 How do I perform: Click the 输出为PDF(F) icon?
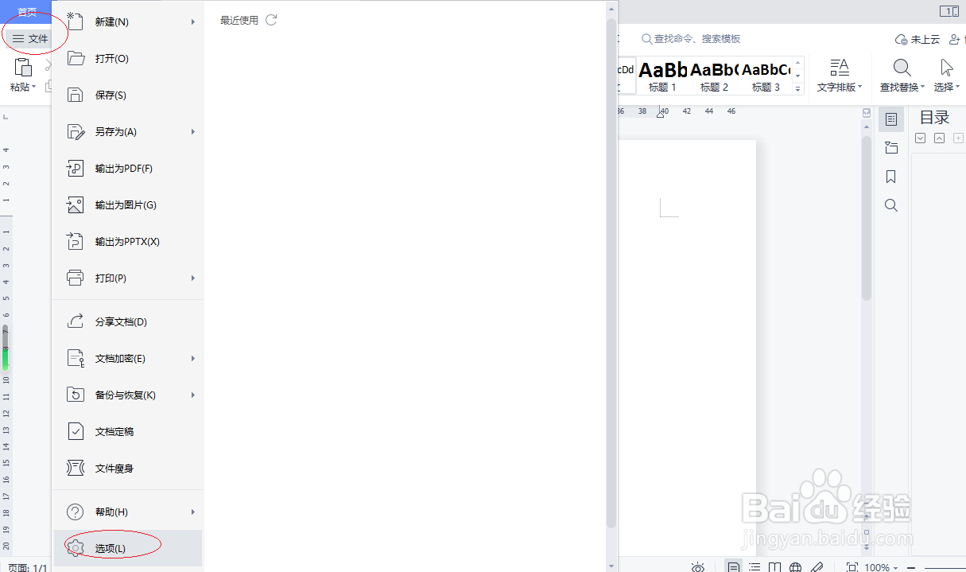pos(76,168)
